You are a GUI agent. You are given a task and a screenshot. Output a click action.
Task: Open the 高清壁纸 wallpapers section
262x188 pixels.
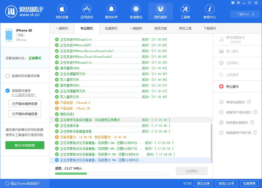136,11
